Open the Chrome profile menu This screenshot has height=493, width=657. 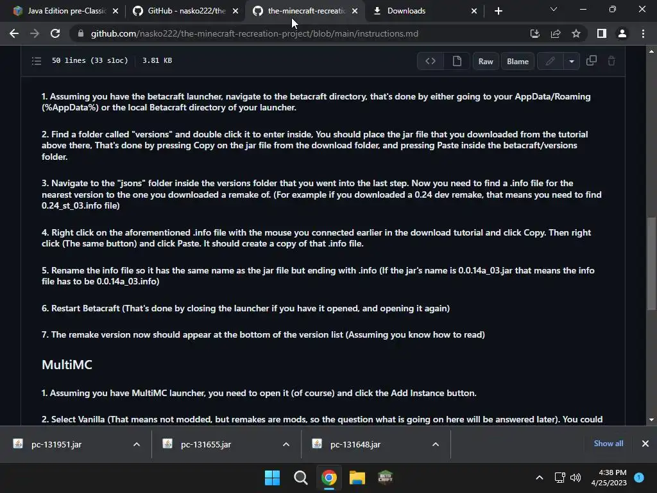coord(622,33)
